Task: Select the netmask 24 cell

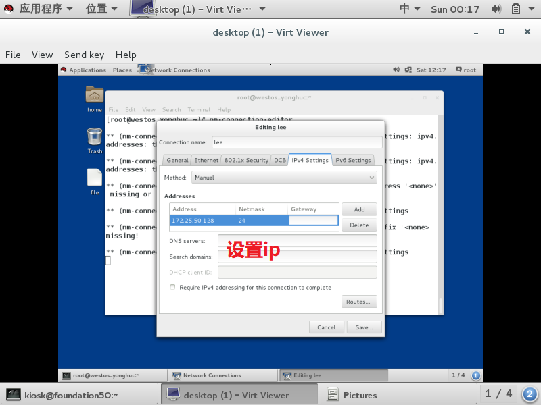Action: click(x=262, y=221)
